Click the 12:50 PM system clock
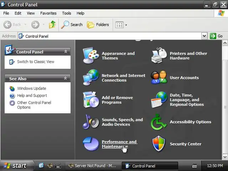The image size is (228, 171). [215, 166]
